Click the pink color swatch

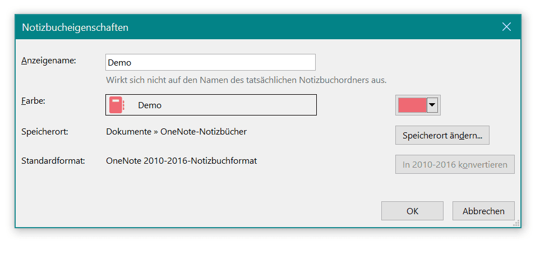[412, 105]
